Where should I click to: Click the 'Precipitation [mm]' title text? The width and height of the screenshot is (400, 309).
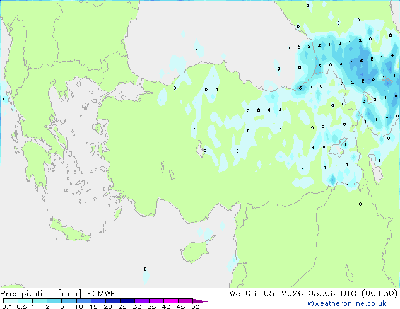(x=41, y=294)
